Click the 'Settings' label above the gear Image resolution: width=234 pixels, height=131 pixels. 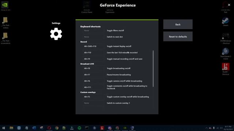tap(56, 23)
